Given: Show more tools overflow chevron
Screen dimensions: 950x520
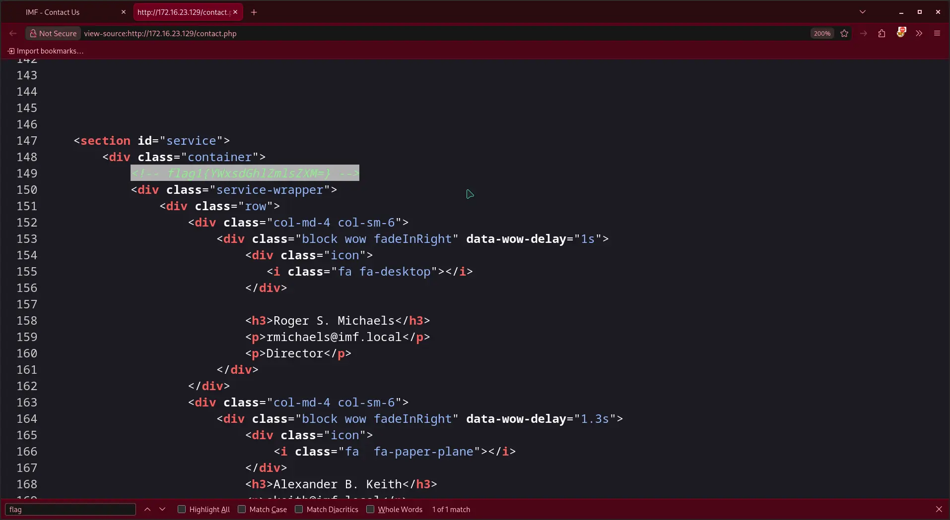Looking at the screenshot, I should coord(919,33).
